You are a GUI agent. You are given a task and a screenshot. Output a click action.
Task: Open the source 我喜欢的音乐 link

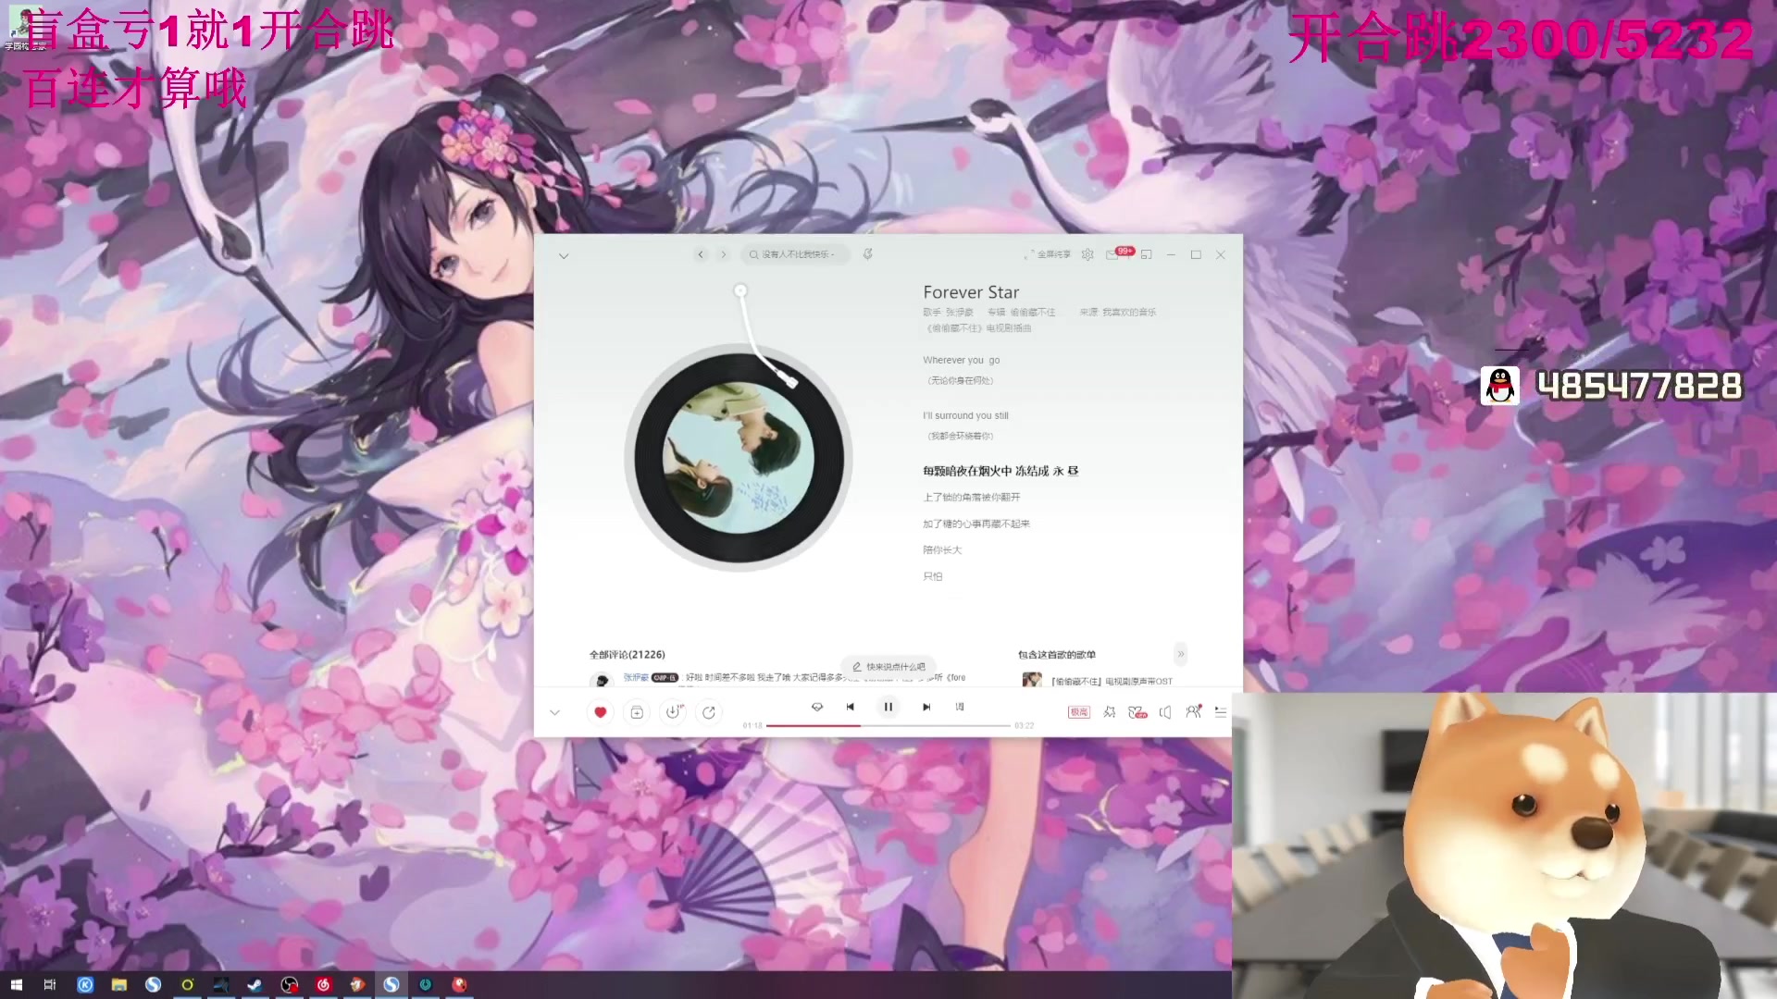click(1129, 313)
